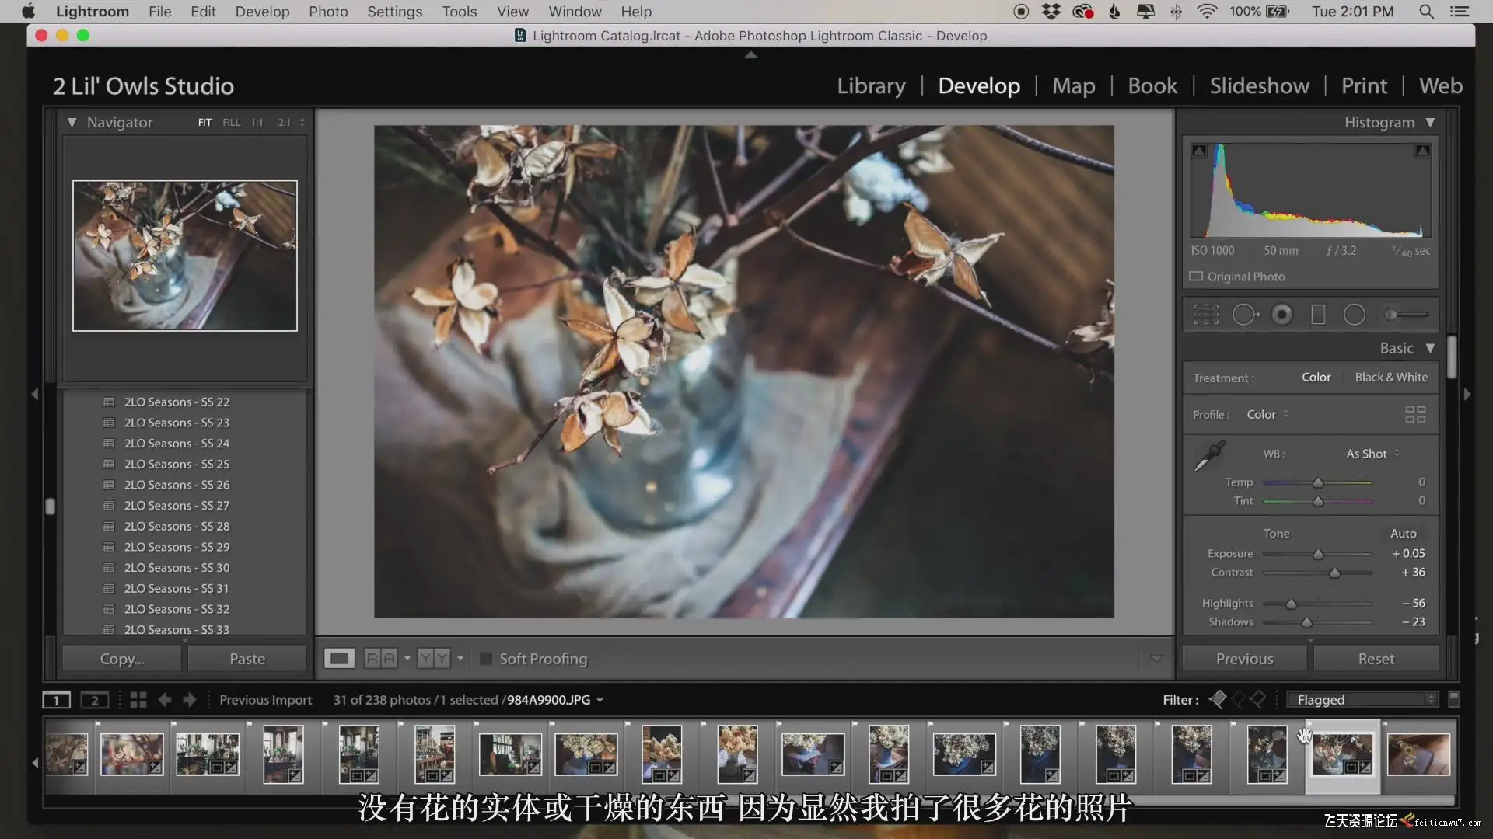Click the Loupe view button
1493x839 pixels.
click(339, 659)
